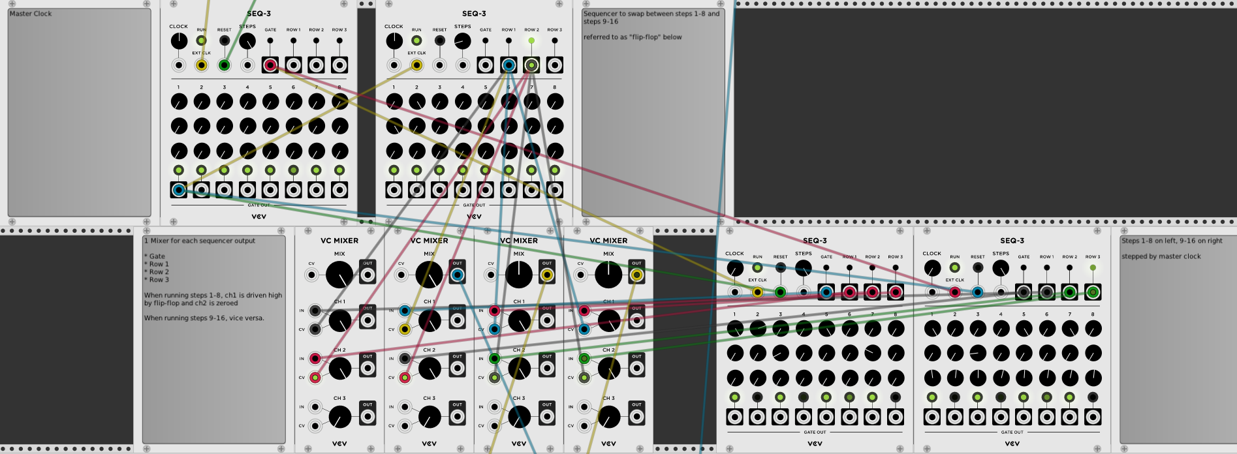Image resolution: width=1237 pixels, height=454 pixels.
Task: Click yellow CH 1 CV jack on second VC MIXER
Action: click(x=405, y=329)
